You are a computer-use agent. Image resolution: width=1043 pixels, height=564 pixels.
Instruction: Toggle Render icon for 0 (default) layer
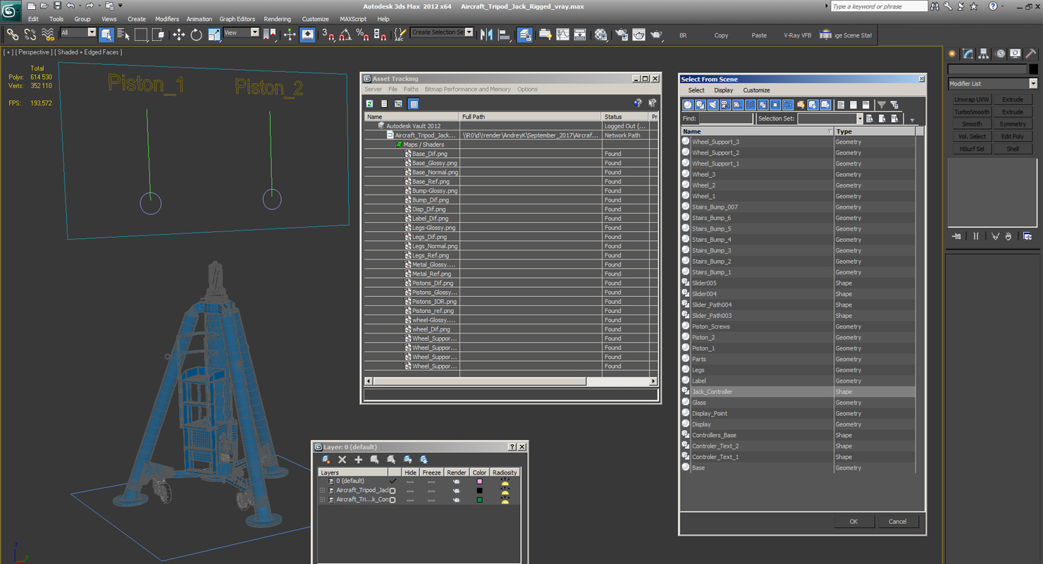[456, 482]
